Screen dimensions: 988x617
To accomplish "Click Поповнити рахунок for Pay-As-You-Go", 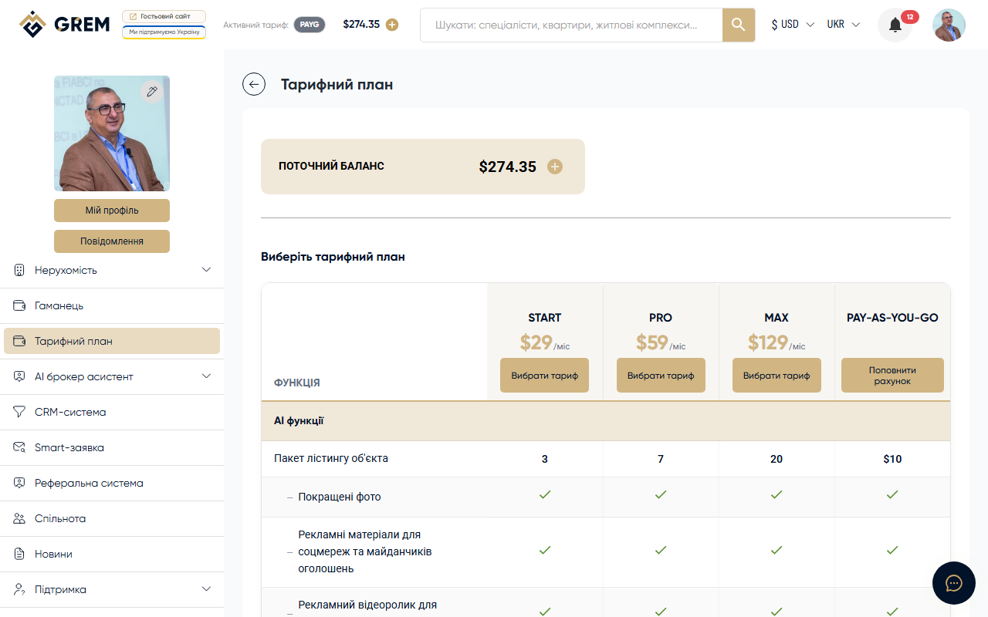I will coord(892,376).
